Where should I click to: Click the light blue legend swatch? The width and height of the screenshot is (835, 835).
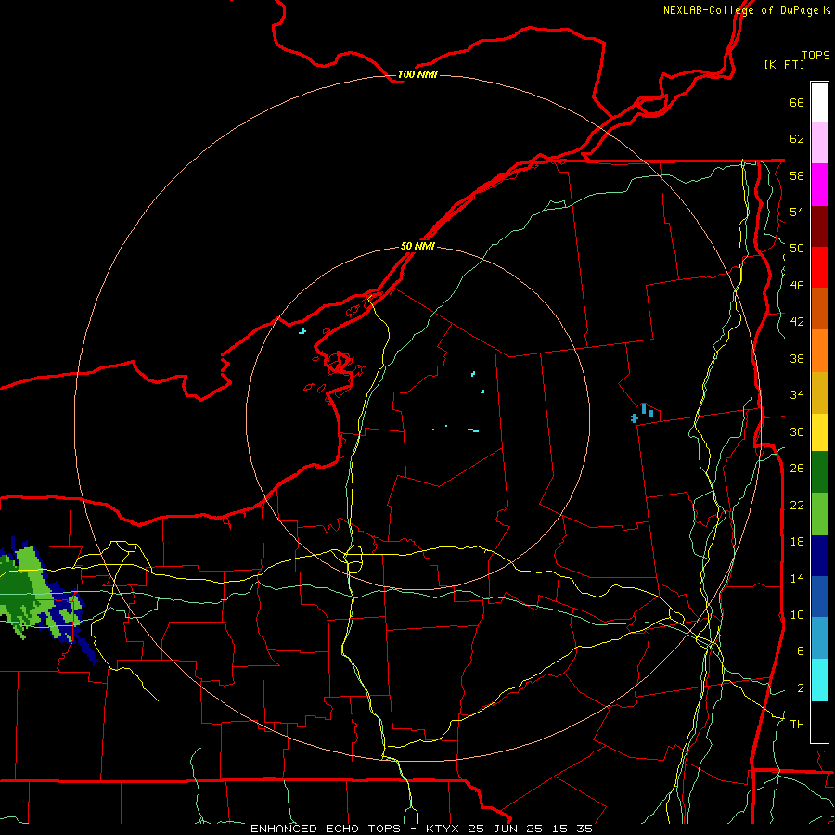tap(819, 638)
